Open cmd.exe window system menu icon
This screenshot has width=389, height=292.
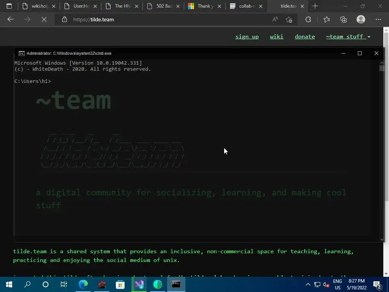coord(22,53)
